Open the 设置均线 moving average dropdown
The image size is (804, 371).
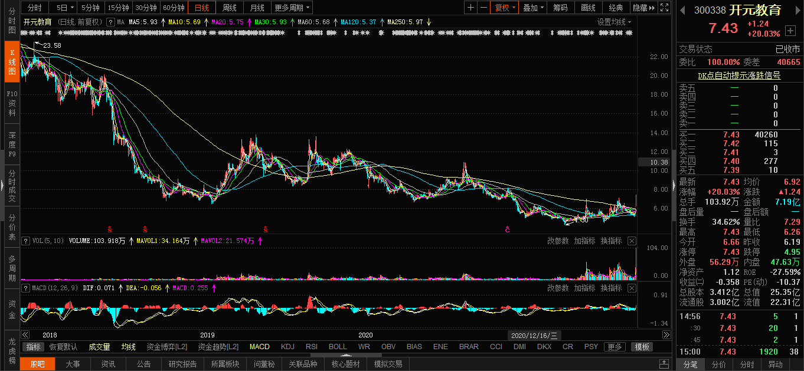[614, 22]
